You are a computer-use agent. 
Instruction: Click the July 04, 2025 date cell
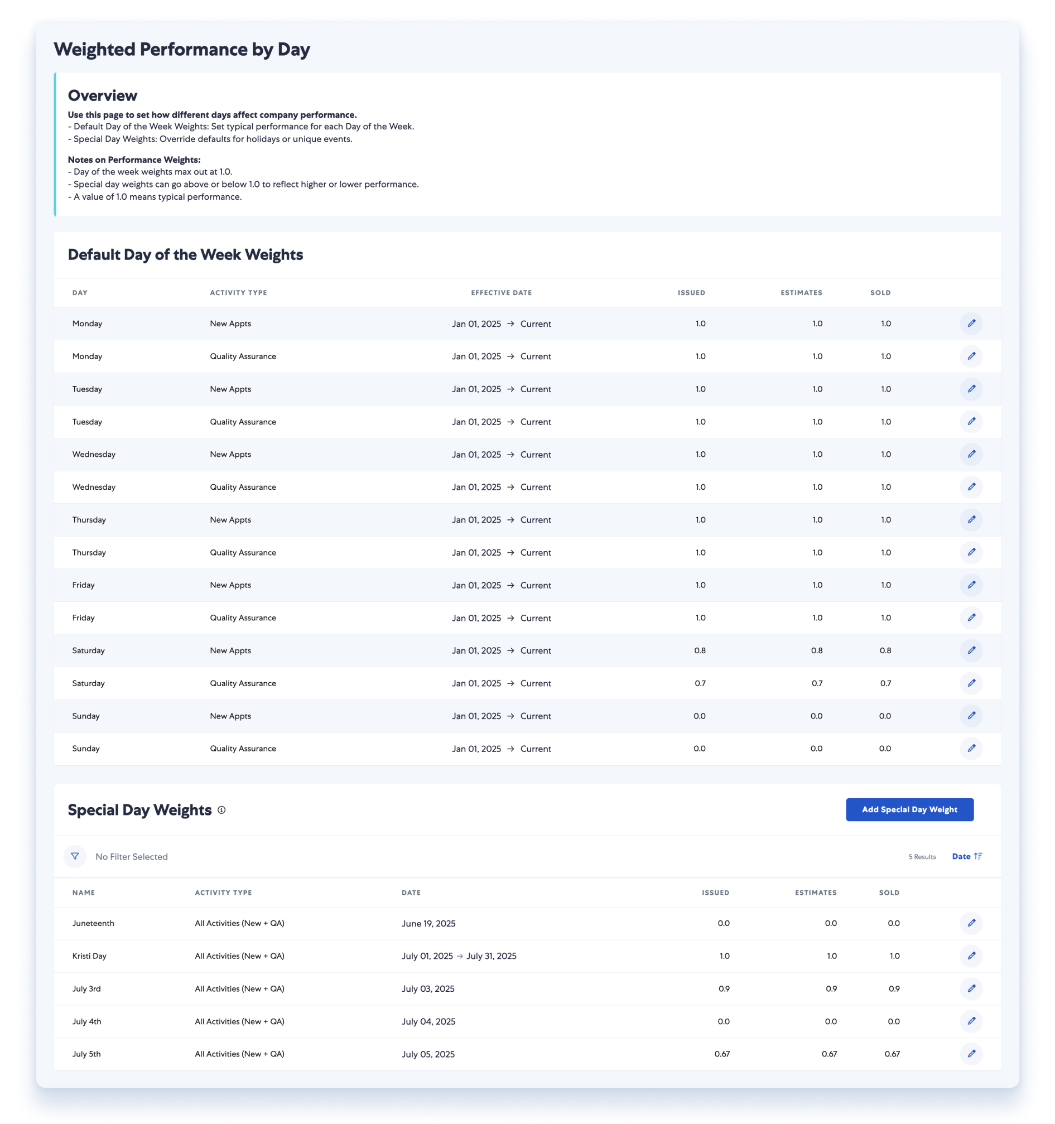click(x=428, y=1022)
